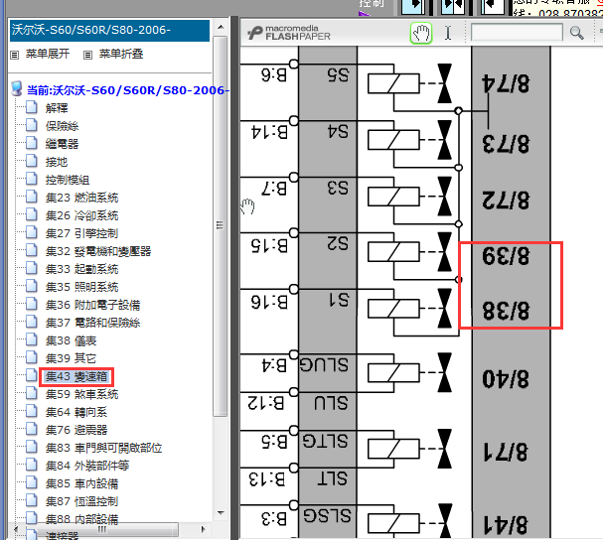Open 集23 燃油系統 section

pyautogui.click(x=81, y=198)
